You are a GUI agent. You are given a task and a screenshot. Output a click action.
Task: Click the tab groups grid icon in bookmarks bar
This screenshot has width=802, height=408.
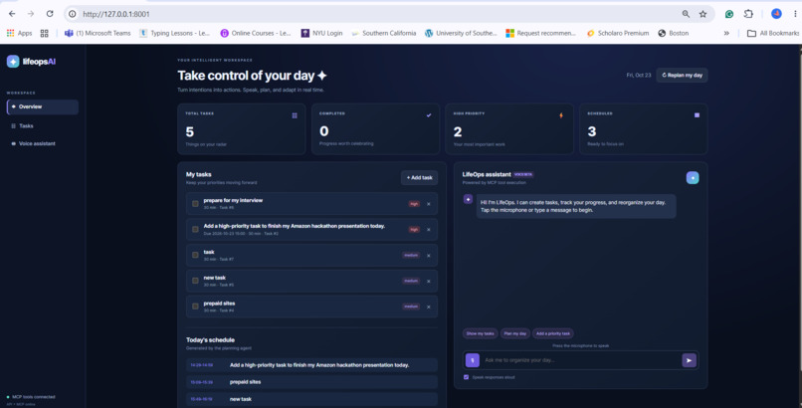45,33
